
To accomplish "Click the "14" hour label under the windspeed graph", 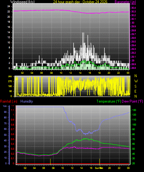I will [x=80, y=73].
